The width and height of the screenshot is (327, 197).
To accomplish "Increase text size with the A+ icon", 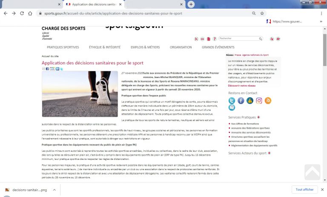I will 278,39.
